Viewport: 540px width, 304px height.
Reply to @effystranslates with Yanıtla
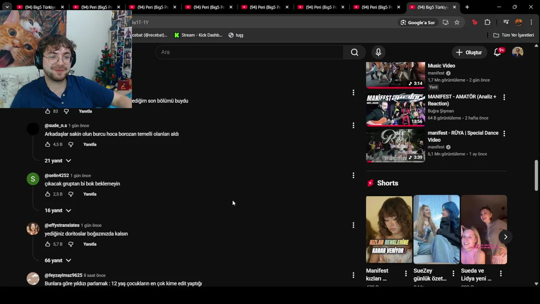point(90,244)
